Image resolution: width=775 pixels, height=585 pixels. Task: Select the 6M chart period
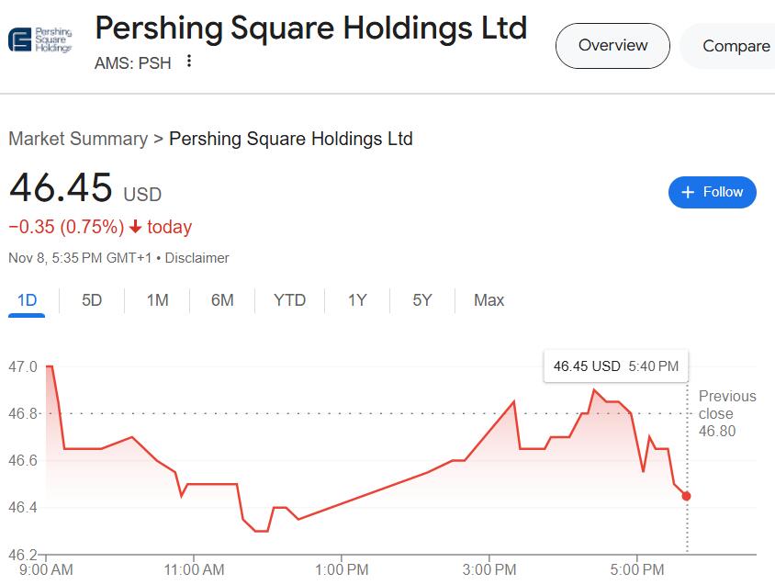coord(222,300)
